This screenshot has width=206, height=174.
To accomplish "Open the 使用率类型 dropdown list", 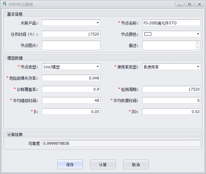I will point(198,67).
